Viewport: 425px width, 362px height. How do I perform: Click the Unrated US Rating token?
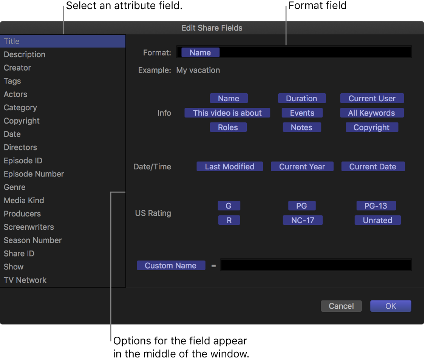point(377,220)
